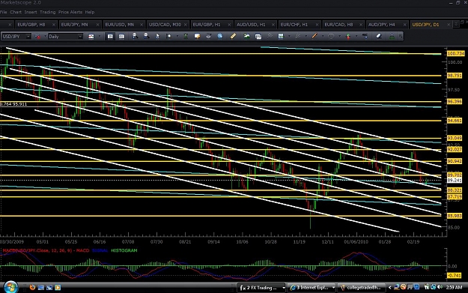Image resolution: width=468 pixels, height=293 pixels.
Task: Click the grayed Fibonacci fan icon
Action: (297, 36)
